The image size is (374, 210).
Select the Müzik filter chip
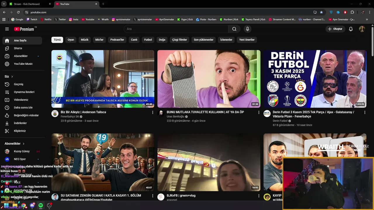pos(85,40)
